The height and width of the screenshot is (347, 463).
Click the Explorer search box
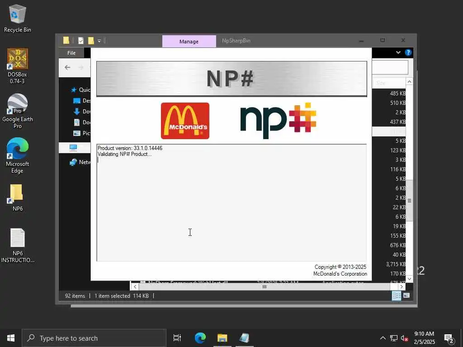click(390, 68)
